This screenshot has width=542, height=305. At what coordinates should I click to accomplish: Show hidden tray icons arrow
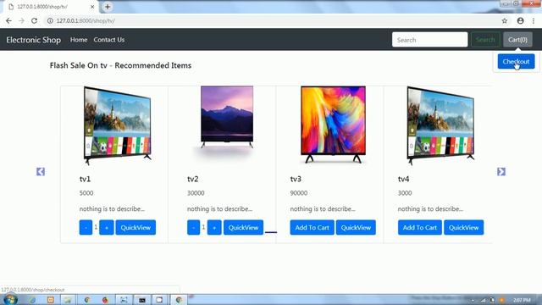point(473,300)
